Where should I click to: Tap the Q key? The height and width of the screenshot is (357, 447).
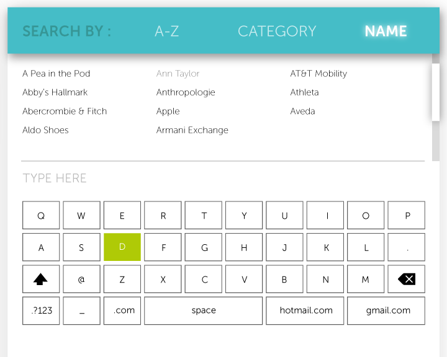pyautogui.click(x=41, y=215)
